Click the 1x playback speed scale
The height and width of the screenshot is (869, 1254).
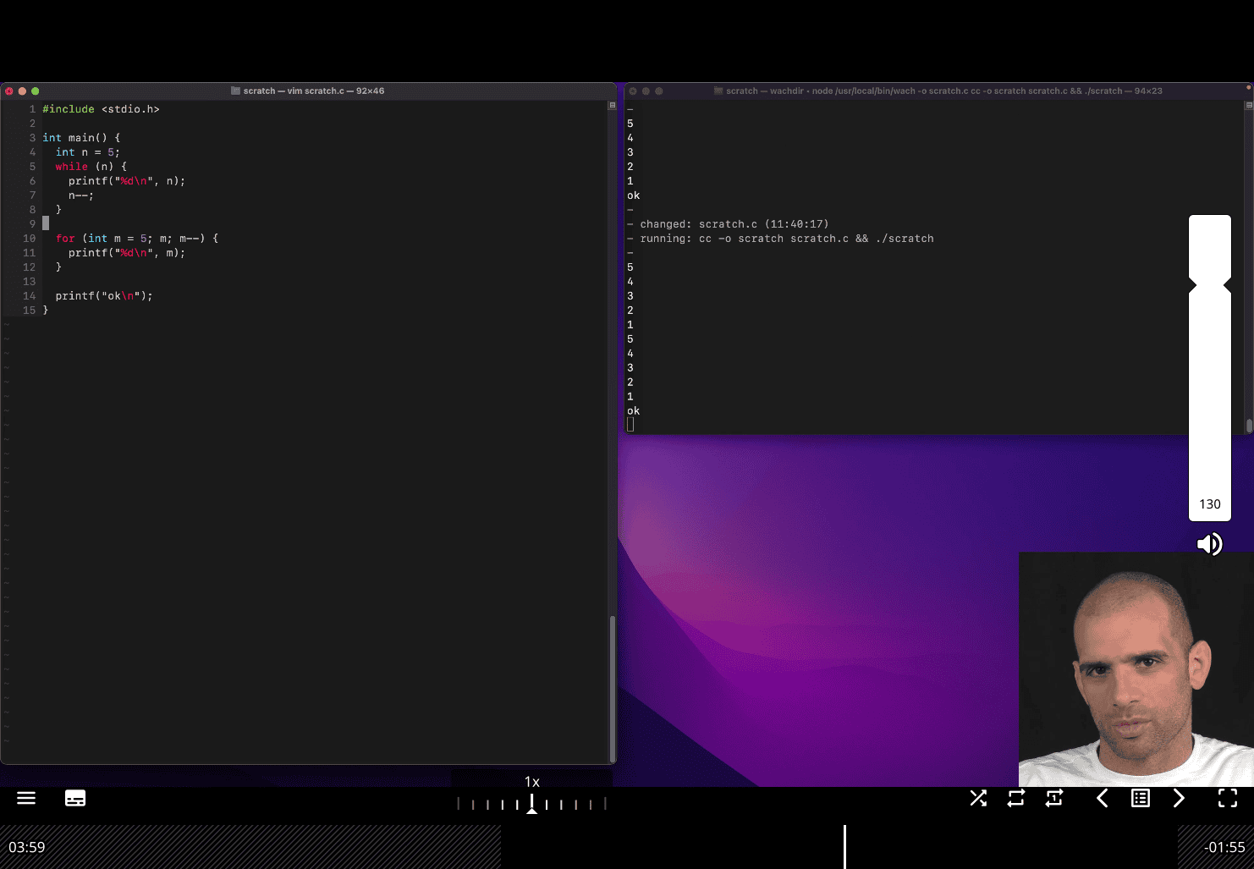click(531, 803)
